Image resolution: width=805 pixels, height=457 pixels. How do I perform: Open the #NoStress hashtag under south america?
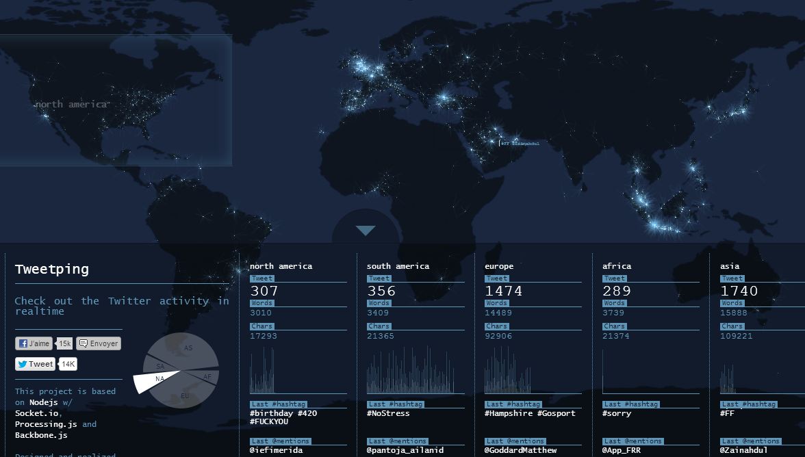(388, 413)
